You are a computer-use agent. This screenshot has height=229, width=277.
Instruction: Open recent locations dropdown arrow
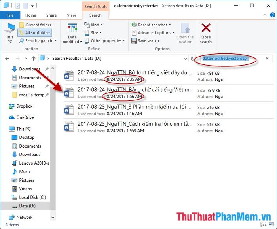[x=26, y=58]
